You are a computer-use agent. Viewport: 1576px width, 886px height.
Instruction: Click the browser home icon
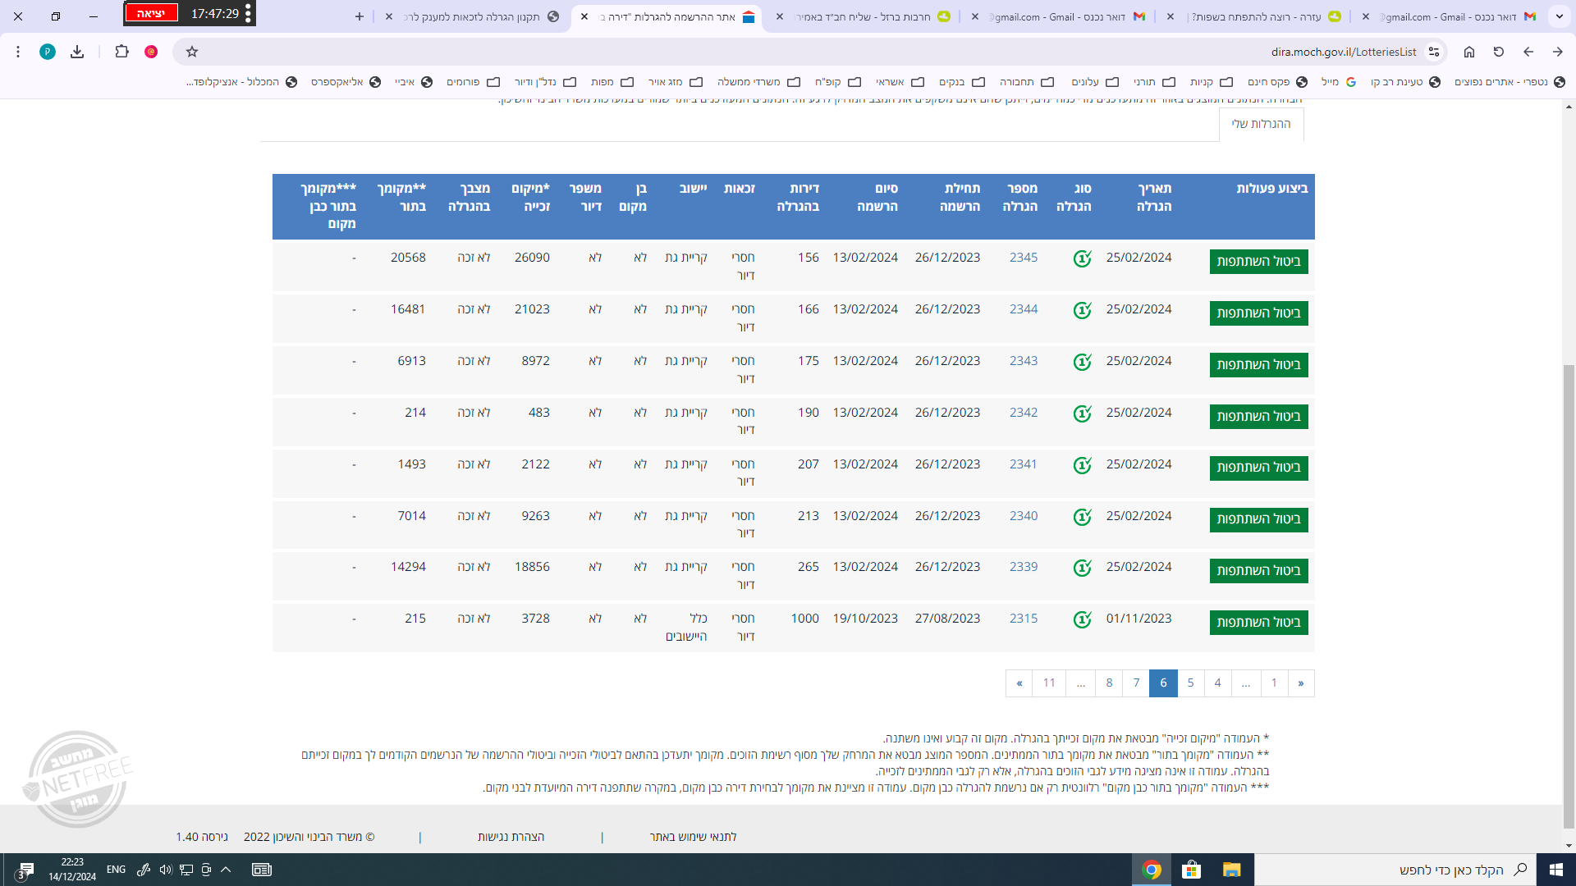click(1469, 52)
